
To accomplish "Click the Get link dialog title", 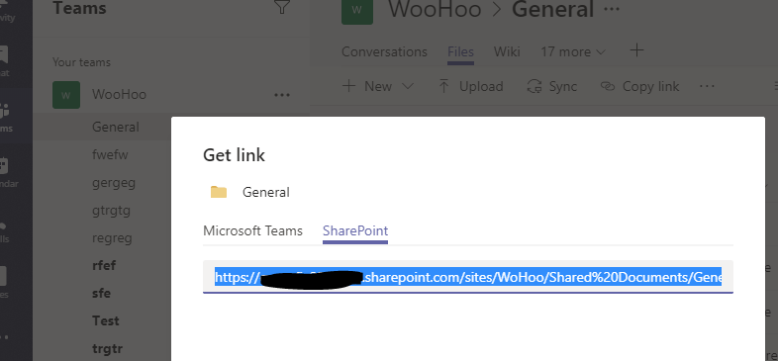I will (235, 155).
